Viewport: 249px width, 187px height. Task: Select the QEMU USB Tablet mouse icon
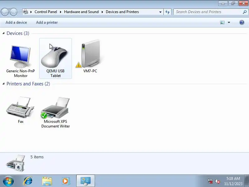[54, 57]
